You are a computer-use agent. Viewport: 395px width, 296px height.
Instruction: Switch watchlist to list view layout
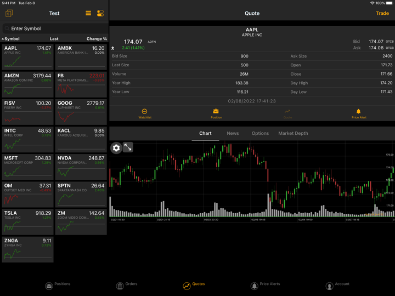point(88,13)
